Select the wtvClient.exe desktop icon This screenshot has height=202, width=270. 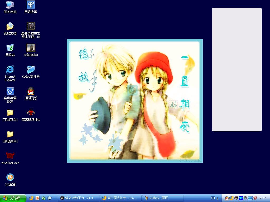(x=10, y=156)
